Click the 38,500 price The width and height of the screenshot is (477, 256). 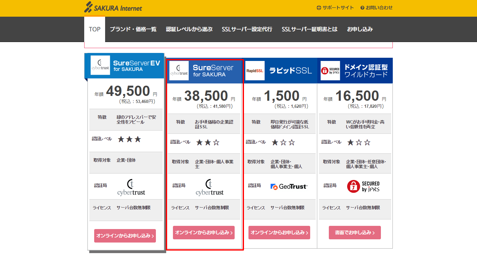coord(206,96)
